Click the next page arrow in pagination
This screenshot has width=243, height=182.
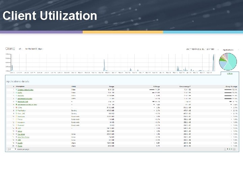coord(234,149)
